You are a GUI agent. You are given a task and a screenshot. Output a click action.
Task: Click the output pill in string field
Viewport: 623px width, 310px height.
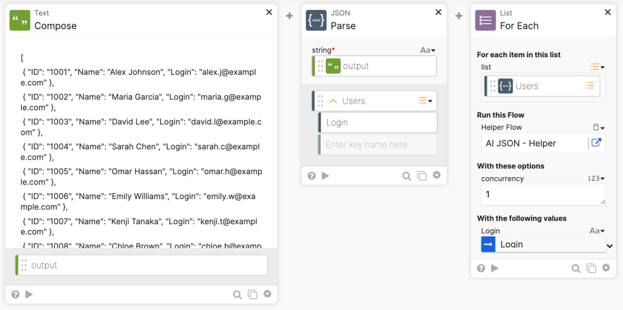(375, 66)
